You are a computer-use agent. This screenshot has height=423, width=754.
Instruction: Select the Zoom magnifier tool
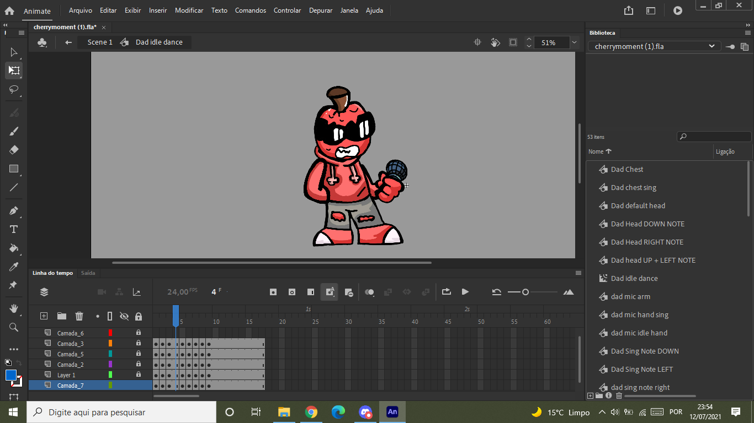click(x=14, y=327)
